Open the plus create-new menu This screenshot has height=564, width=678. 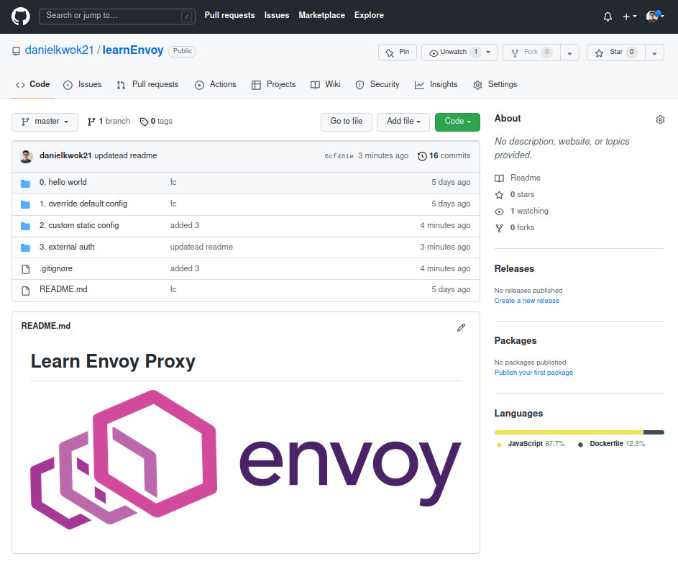click(629, 17)
